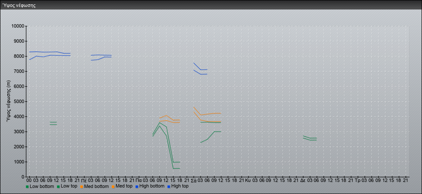Click the Πέ day label on x-axis

click(x=84, y=180)
